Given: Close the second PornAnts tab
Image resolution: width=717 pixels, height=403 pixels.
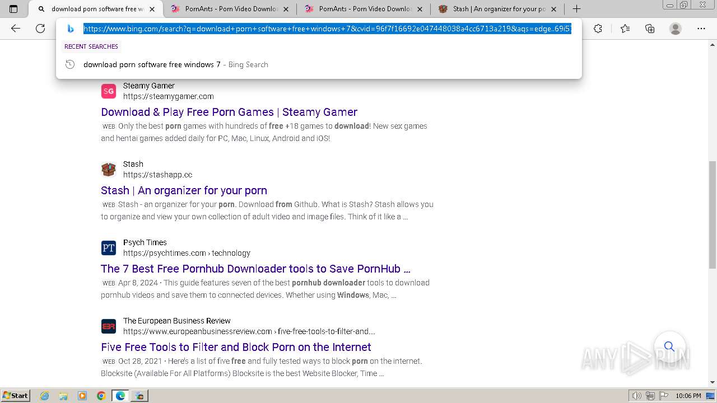Looking at the screenshot, I should [x=420, y=9].
